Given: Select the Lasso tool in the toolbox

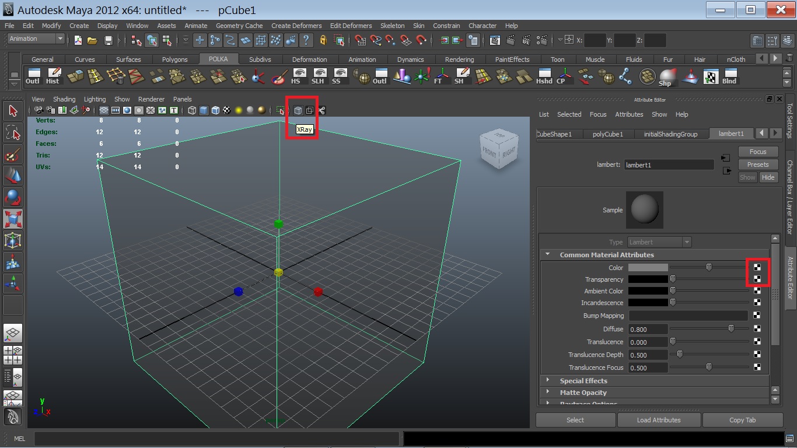Looking at the screenshot, I should (13, 132).
